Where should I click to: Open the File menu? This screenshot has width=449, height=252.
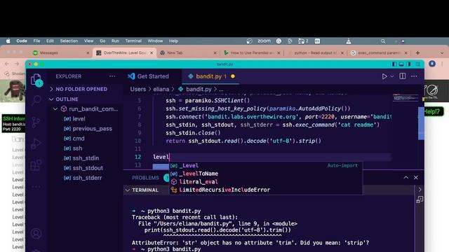[36, 41]
